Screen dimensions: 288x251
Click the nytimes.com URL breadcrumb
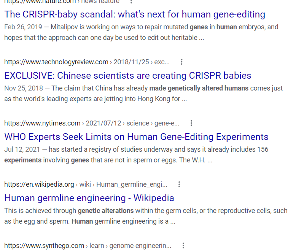tap(92, 123)
